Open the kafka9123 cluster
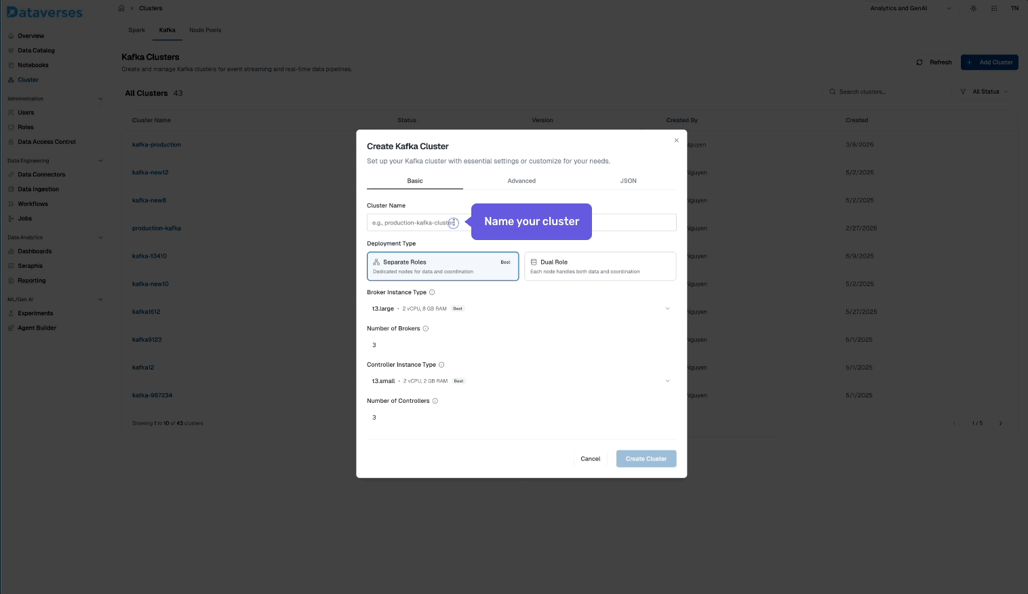1028x594 pixels. (147, 340)
